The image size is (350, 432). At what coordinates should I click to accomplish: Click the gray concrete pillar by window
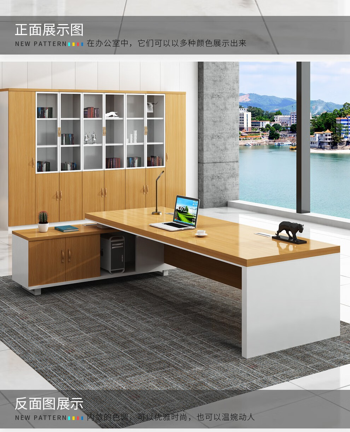[218, 135]
